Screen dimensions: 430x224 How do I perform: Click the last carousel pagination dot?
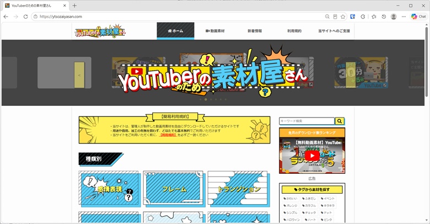pos(225,99)
